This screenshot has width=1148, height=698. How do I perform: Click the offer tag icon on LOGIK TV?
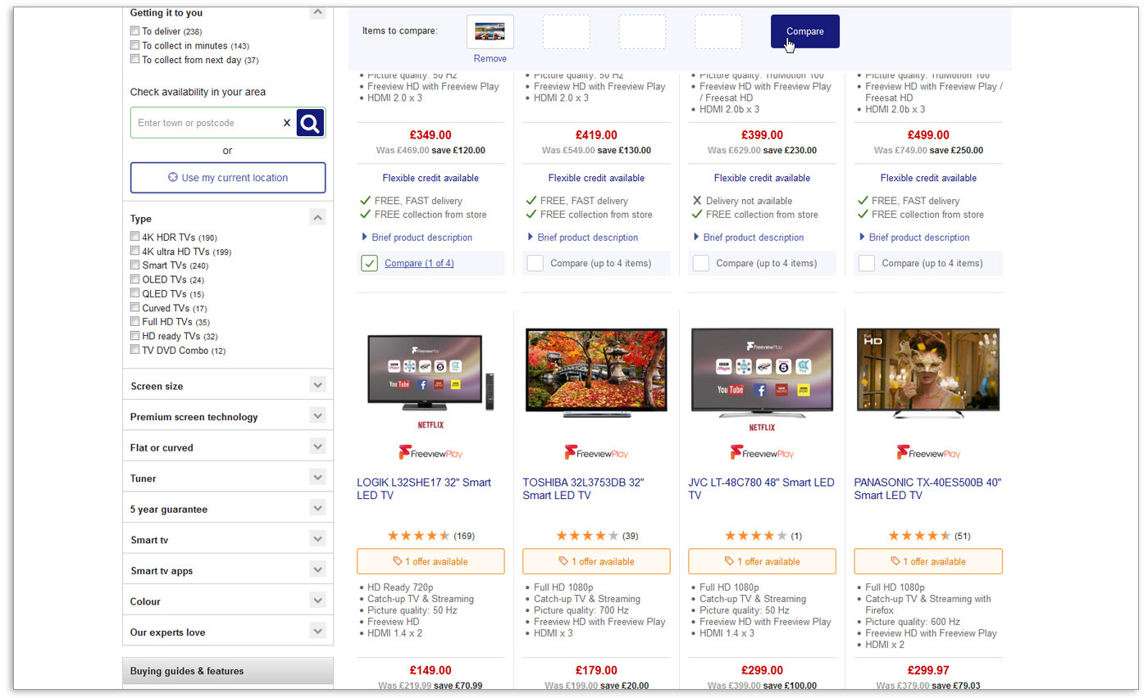coord(398,561)
